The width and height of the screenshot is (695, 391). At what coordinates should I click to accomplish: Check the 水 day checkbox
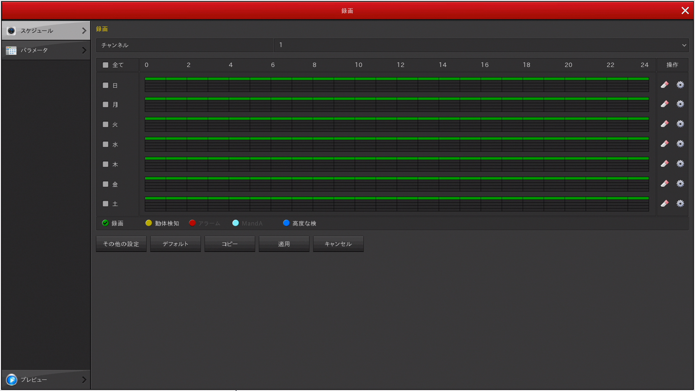(105, 144)
